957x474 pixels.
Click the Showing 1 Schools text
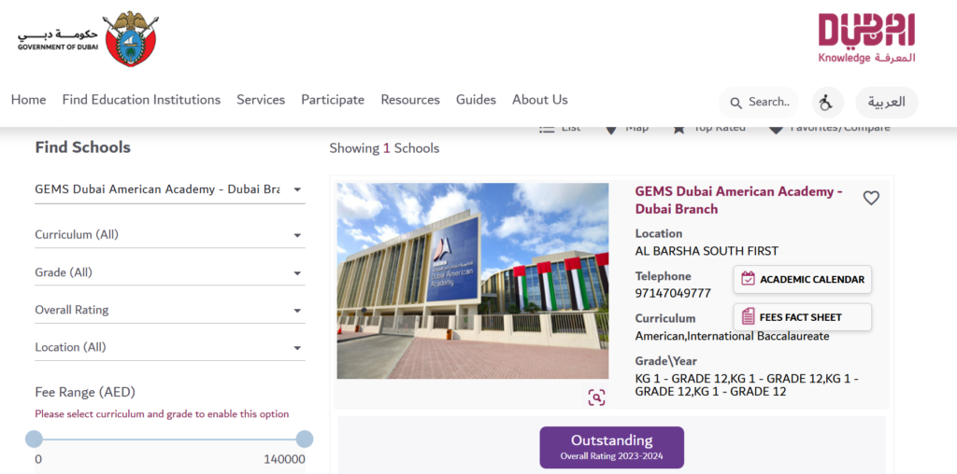tap(384, 148)
